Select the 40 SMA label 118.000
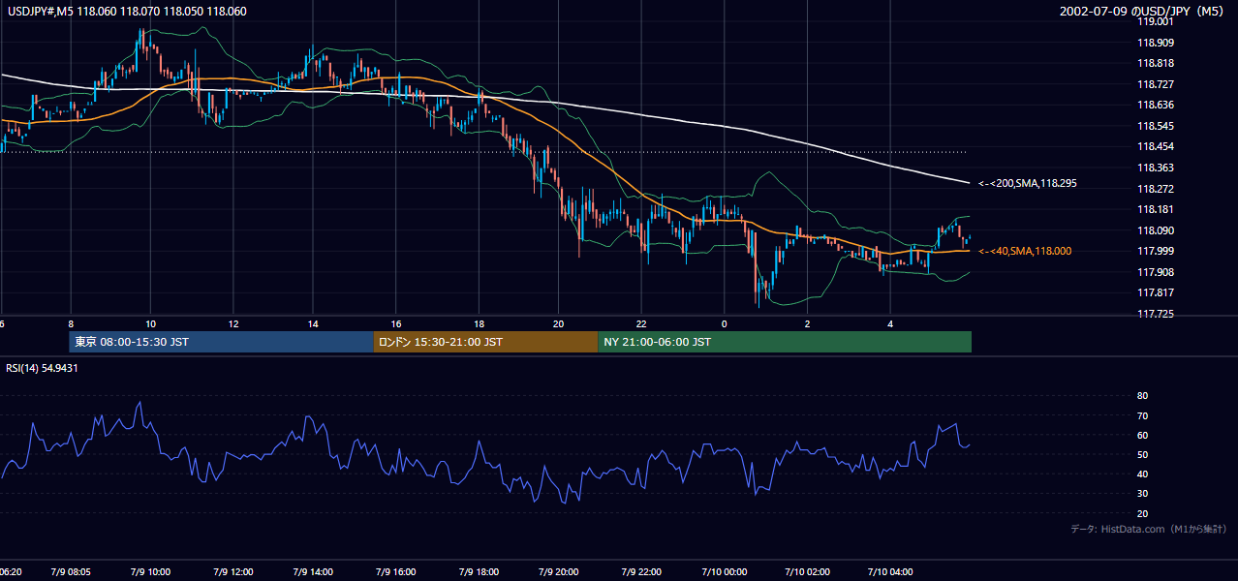This screenshot has width=1238, height=581. coord(1025,251)
